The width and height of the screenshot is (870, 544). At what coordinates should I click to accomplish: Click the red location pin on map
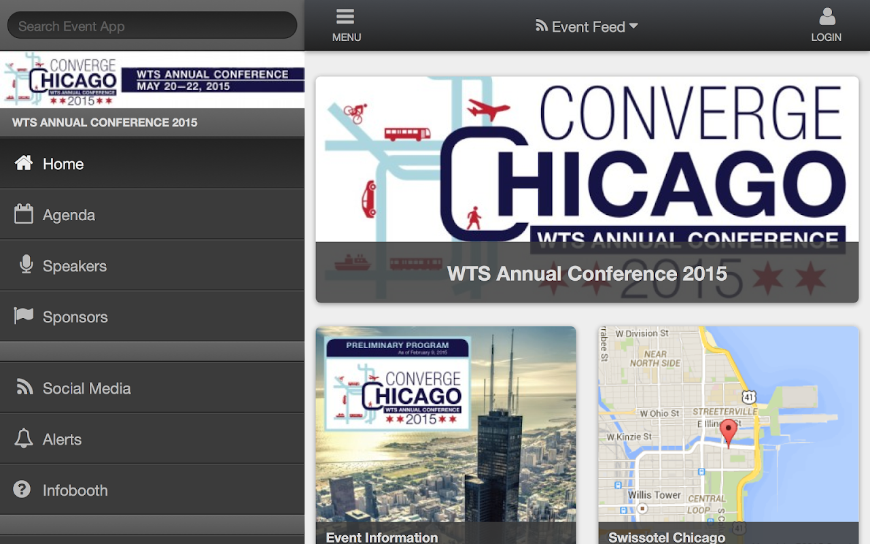tap(728, 432)
